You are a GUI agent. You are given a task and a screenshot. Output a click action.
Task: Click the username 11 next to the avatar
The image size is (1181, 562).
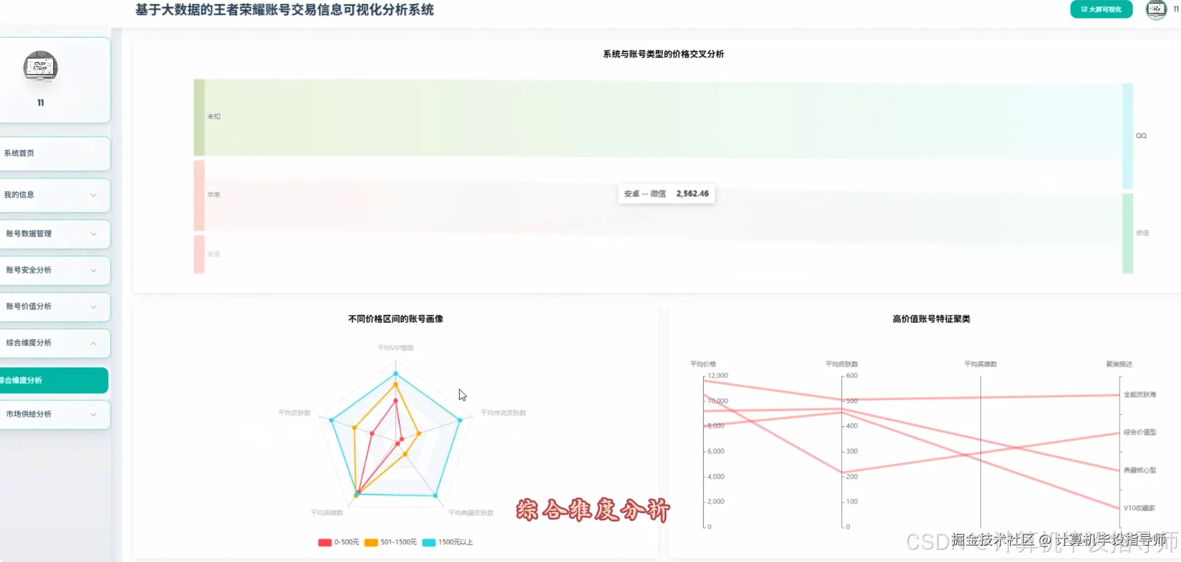(x=1174, y=9)
